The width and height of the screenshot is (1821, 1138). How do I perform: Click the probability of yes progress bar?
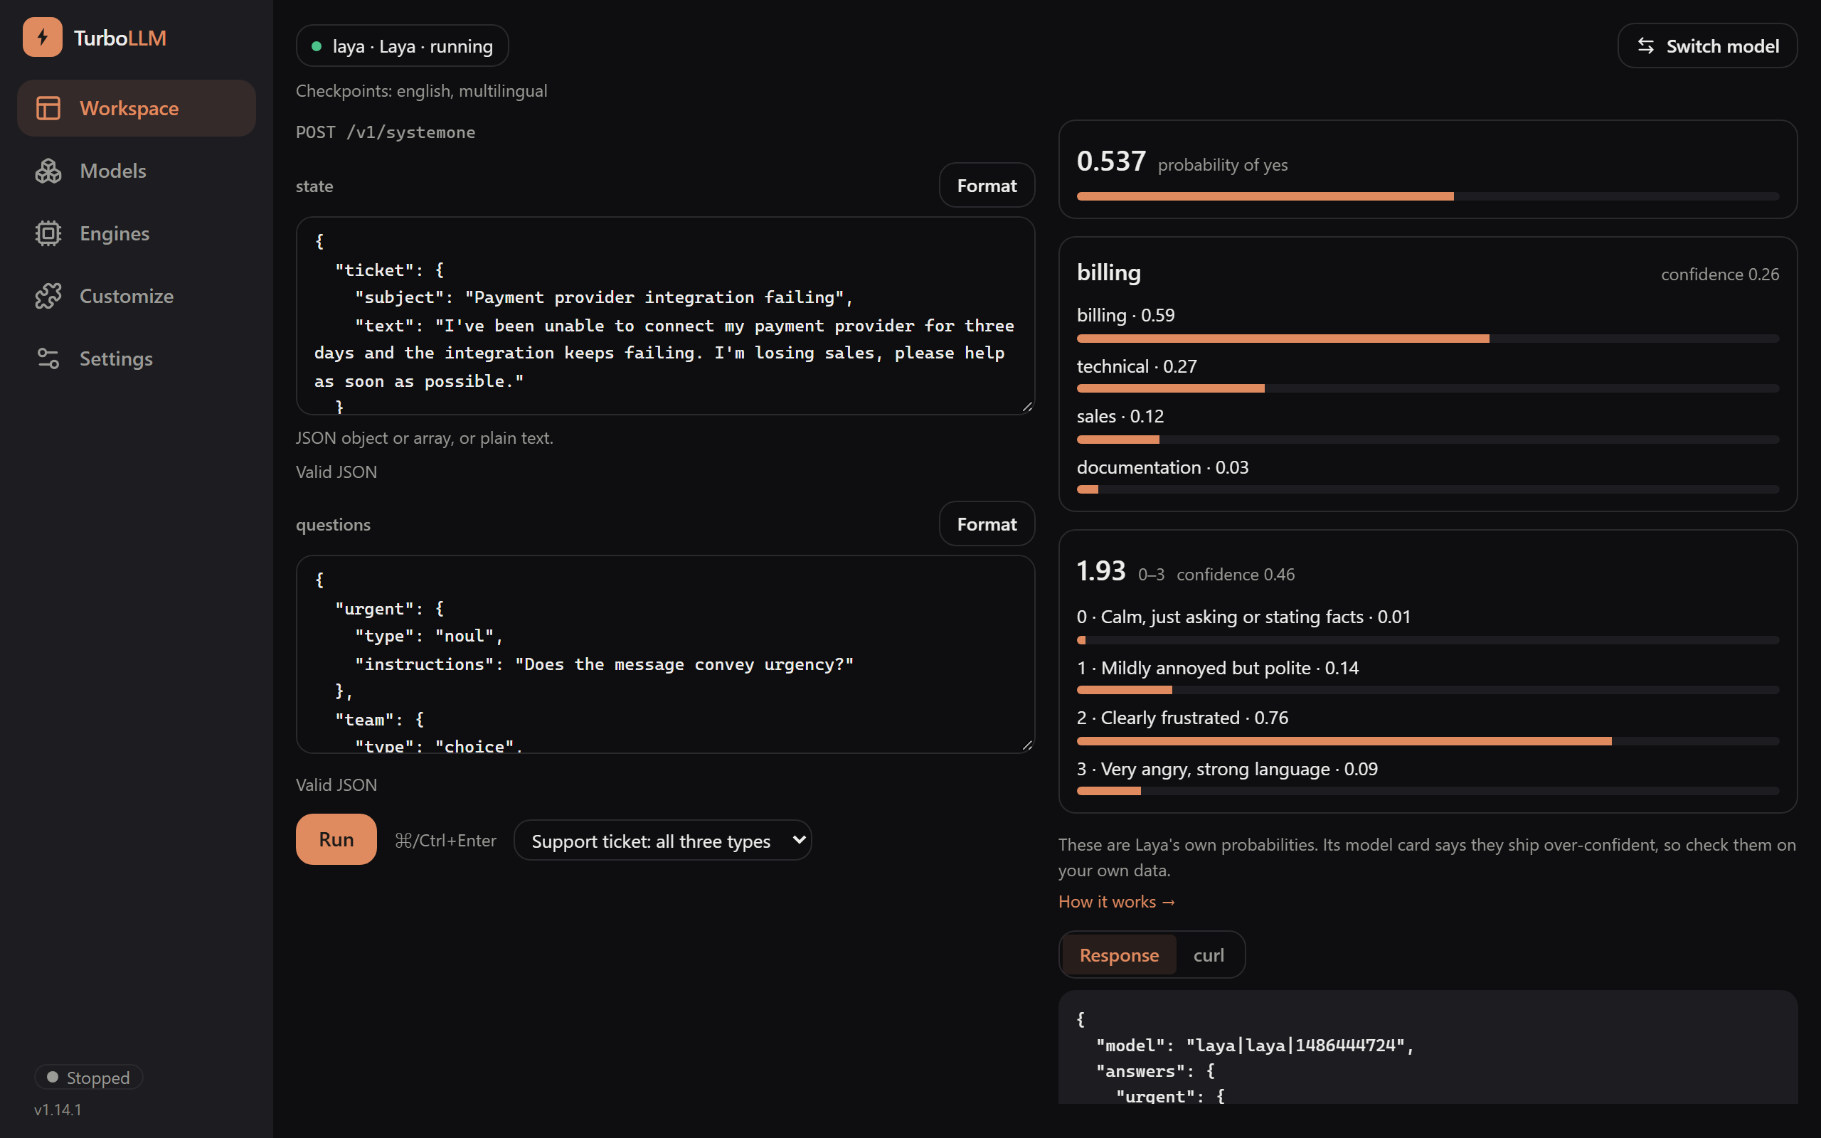(x=1428, y=196)
